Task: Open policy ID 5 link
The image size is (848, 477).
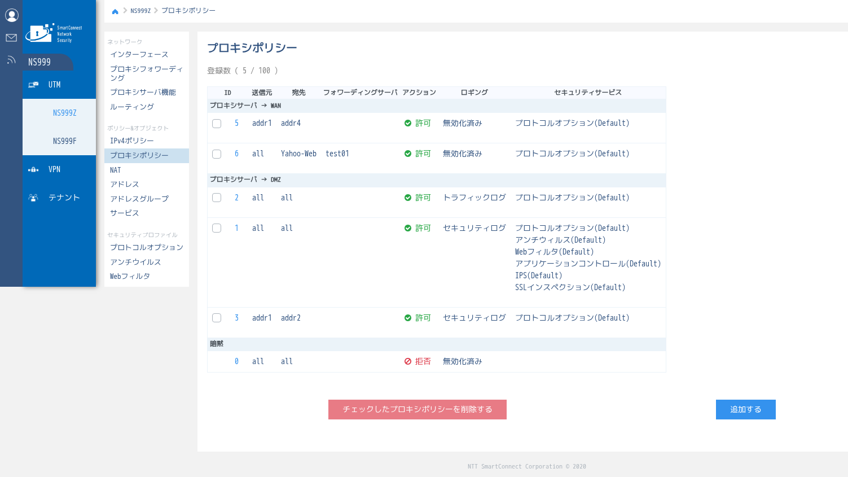Action: point(236,123)
